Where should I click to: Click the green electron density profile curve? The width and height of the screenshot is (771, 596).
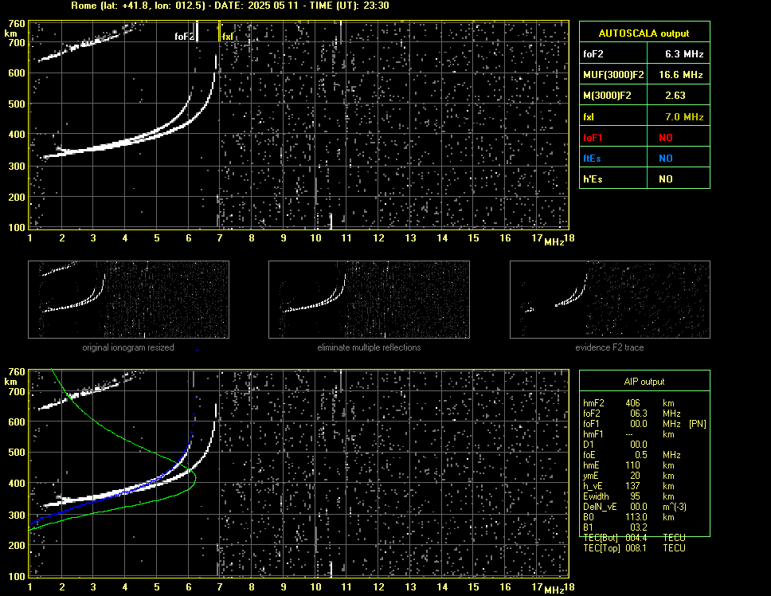click(x=195, y=477)
